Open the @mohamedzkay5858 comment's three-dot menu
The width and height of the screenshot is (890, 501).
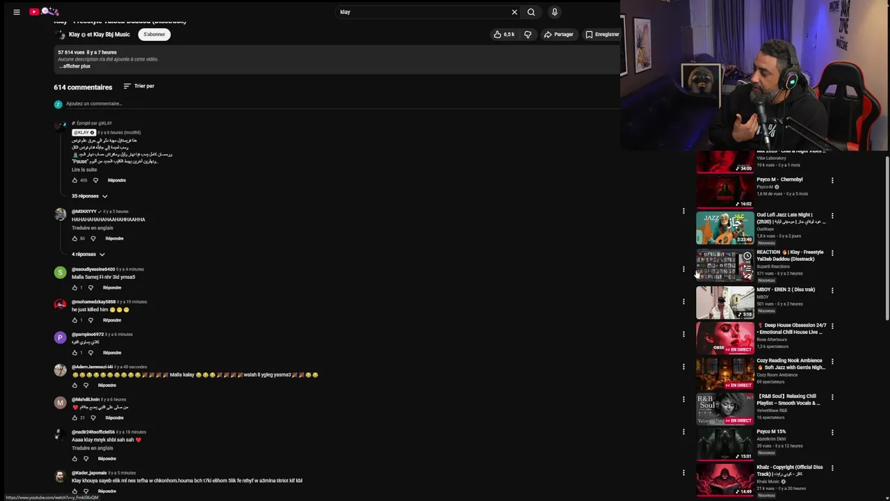click(683, 301)
